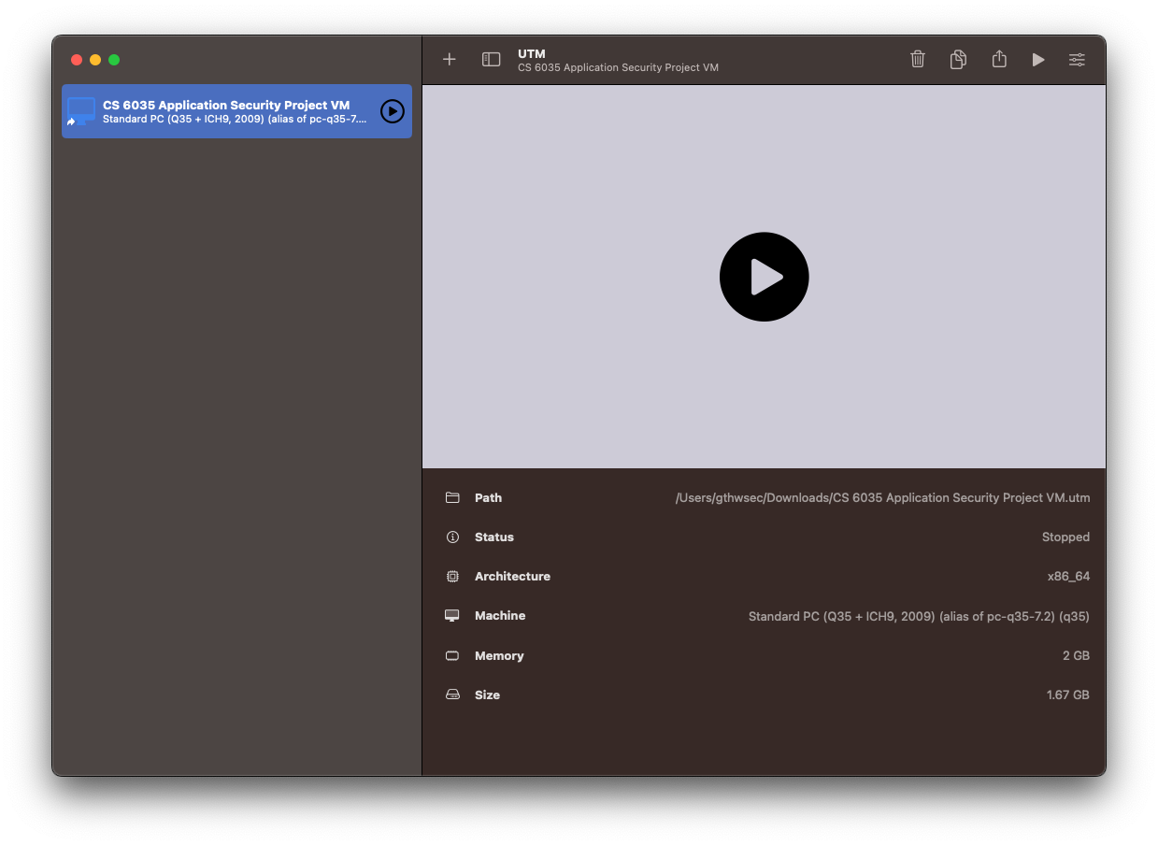Share the VM via the share icon

[999, 59]
